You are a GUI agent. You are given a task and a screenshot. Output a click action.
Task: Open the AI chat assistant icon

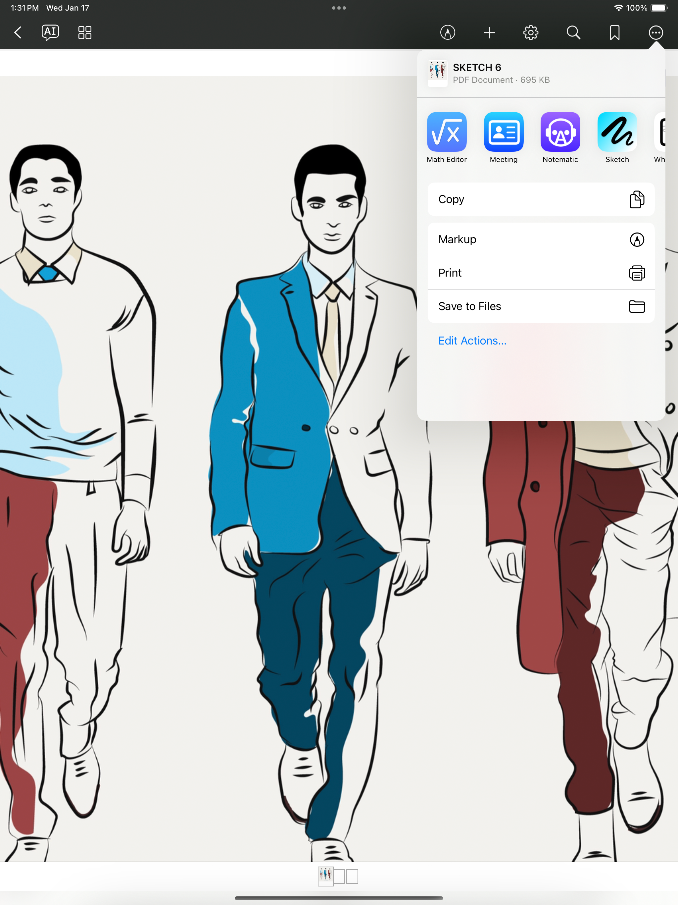coord(50,32)
